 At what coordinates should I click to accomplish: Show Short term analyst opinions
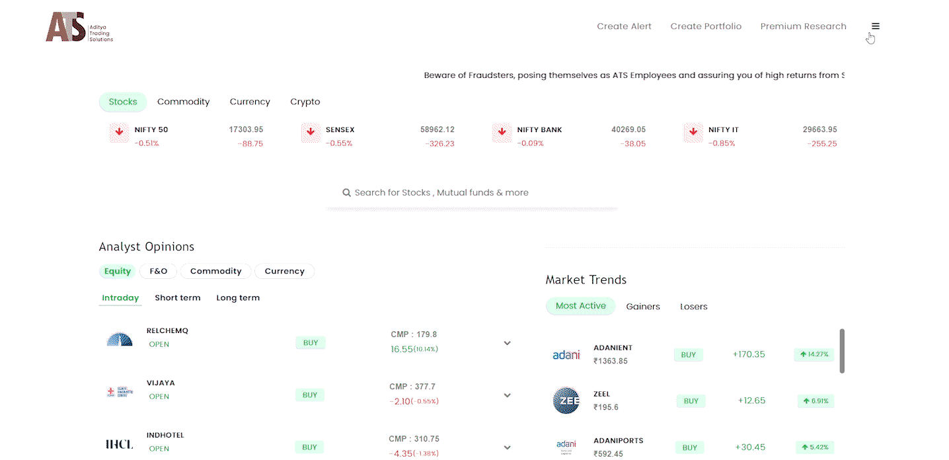coord(178,298)
